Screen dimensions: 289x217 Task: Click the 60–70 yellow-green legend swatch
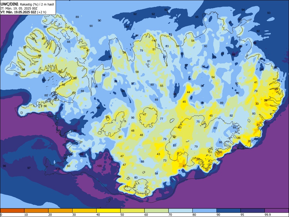tap(156, 211)
